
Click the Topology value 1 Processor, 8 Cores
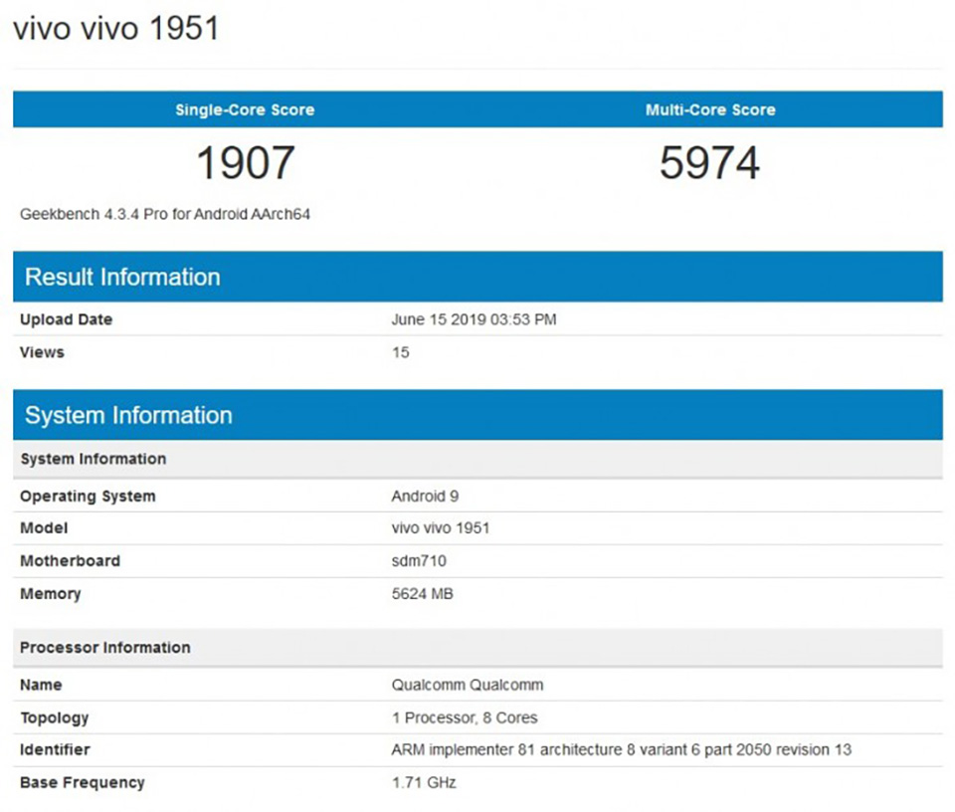point(465,717)
